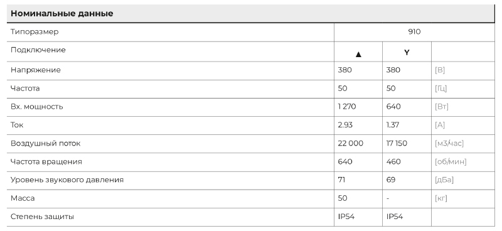The height and width of the screenshot is (231, 502).
Task: Click rotation speed value 460
Action: pyautogui.click(x=393, y=161)
